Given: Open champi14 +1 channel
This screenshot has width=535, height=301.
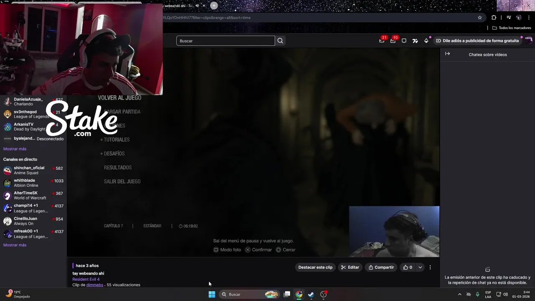Looking at the screenshot, I should pyautogui.click(x=33, y=208).
